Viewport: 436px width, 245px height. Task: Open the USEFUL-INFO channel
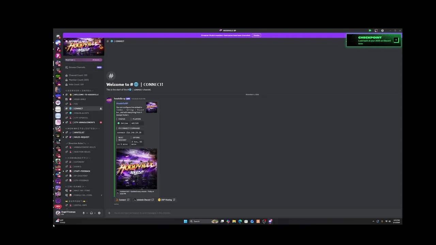coord(83,205)
